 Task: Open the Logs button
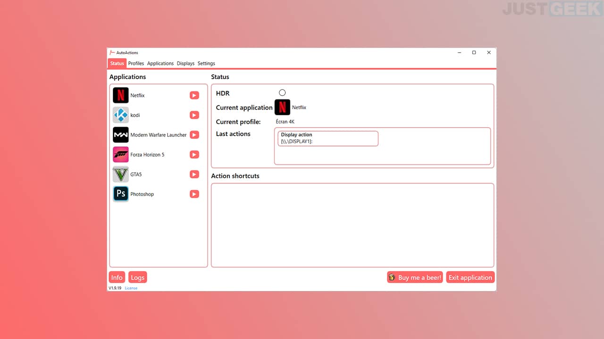click(x=137, y=277)
